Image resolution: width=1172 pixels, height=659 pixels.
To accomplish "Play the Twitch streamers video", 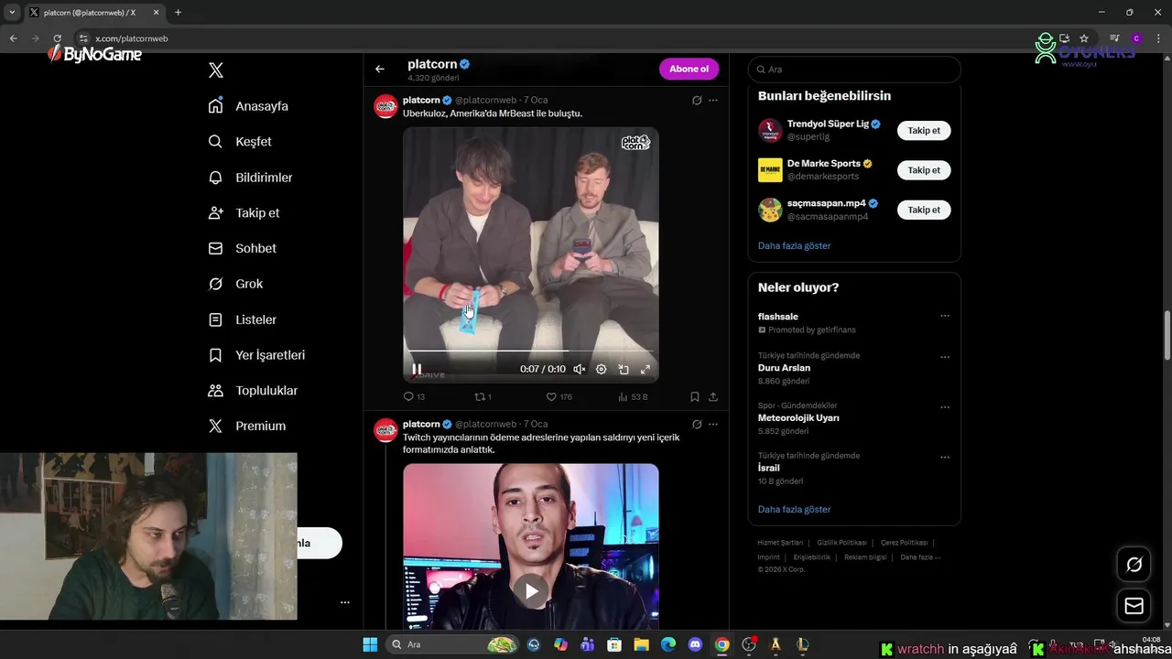I will 531,591.
